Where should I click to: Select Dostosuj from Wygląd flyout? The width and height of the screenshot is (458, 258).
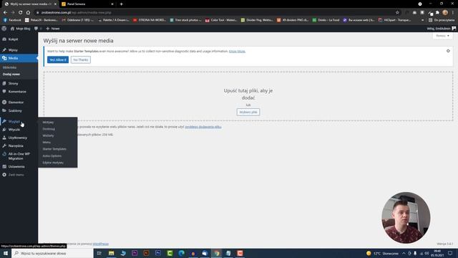pos(49,129)
